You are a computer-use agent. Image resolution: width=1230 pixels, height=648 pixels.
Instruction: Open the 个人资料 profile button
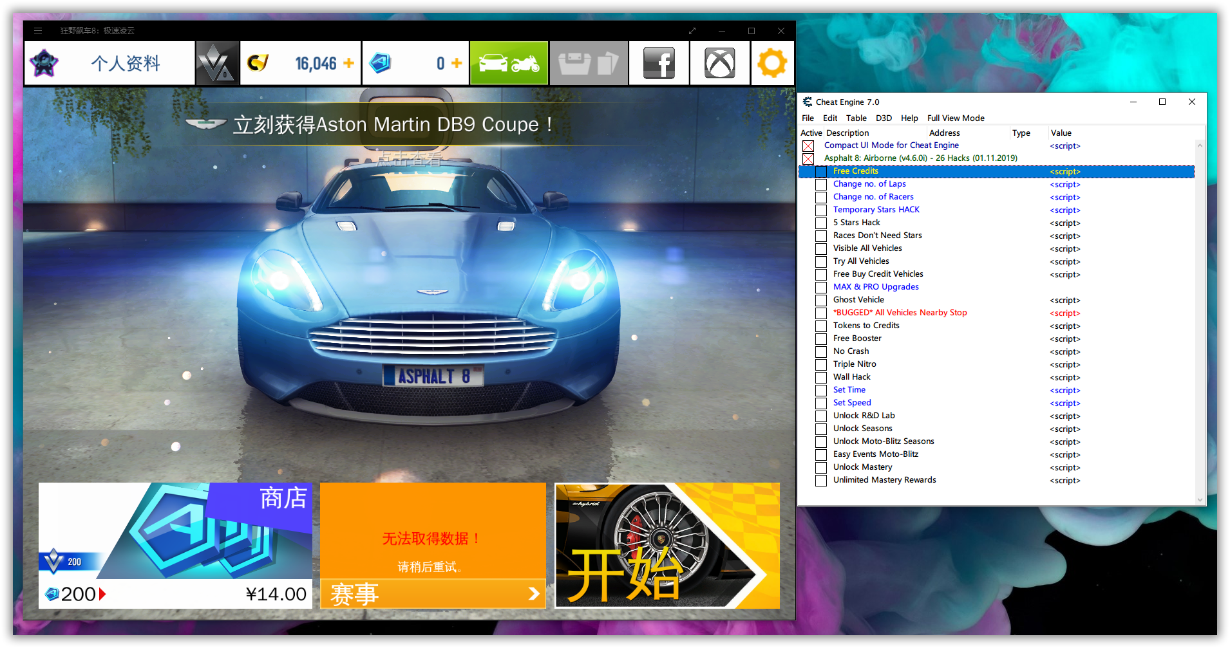click(109, 63)
